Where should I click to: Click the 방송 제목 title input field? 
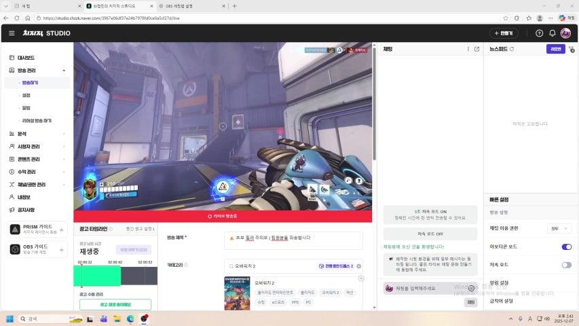293,240
